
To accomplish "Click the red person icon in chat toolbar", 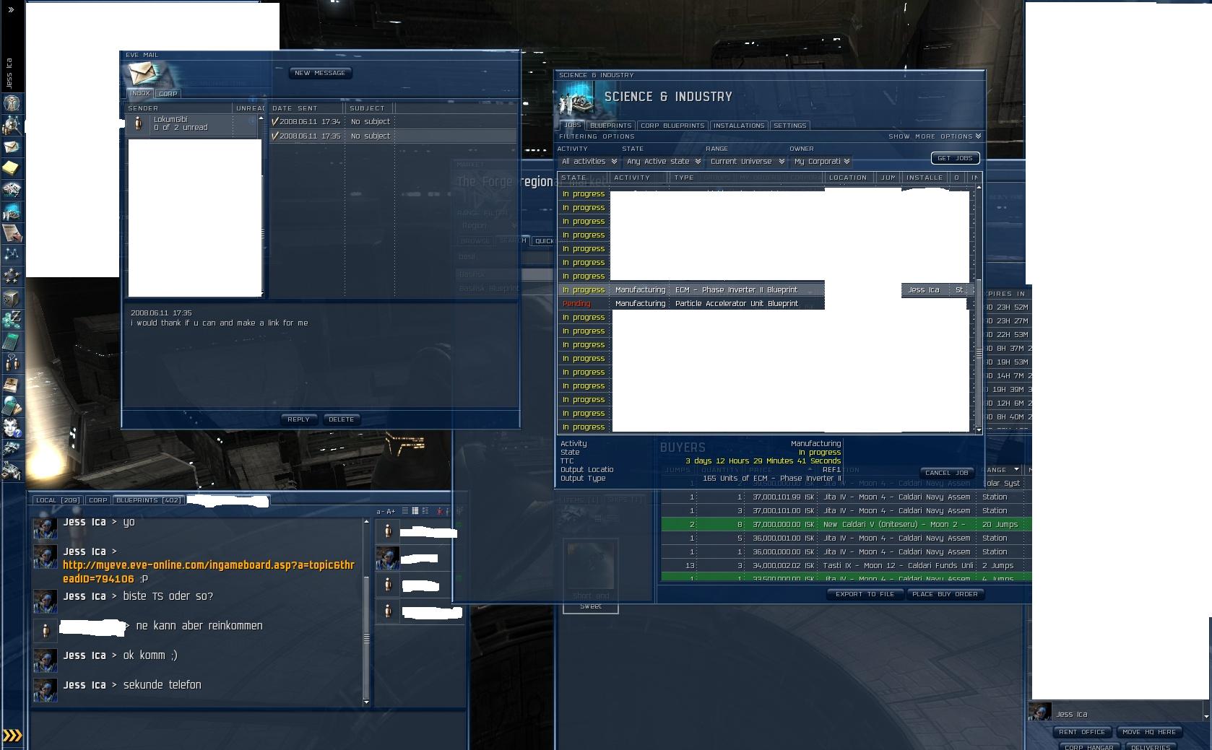I will pos(440,511).
